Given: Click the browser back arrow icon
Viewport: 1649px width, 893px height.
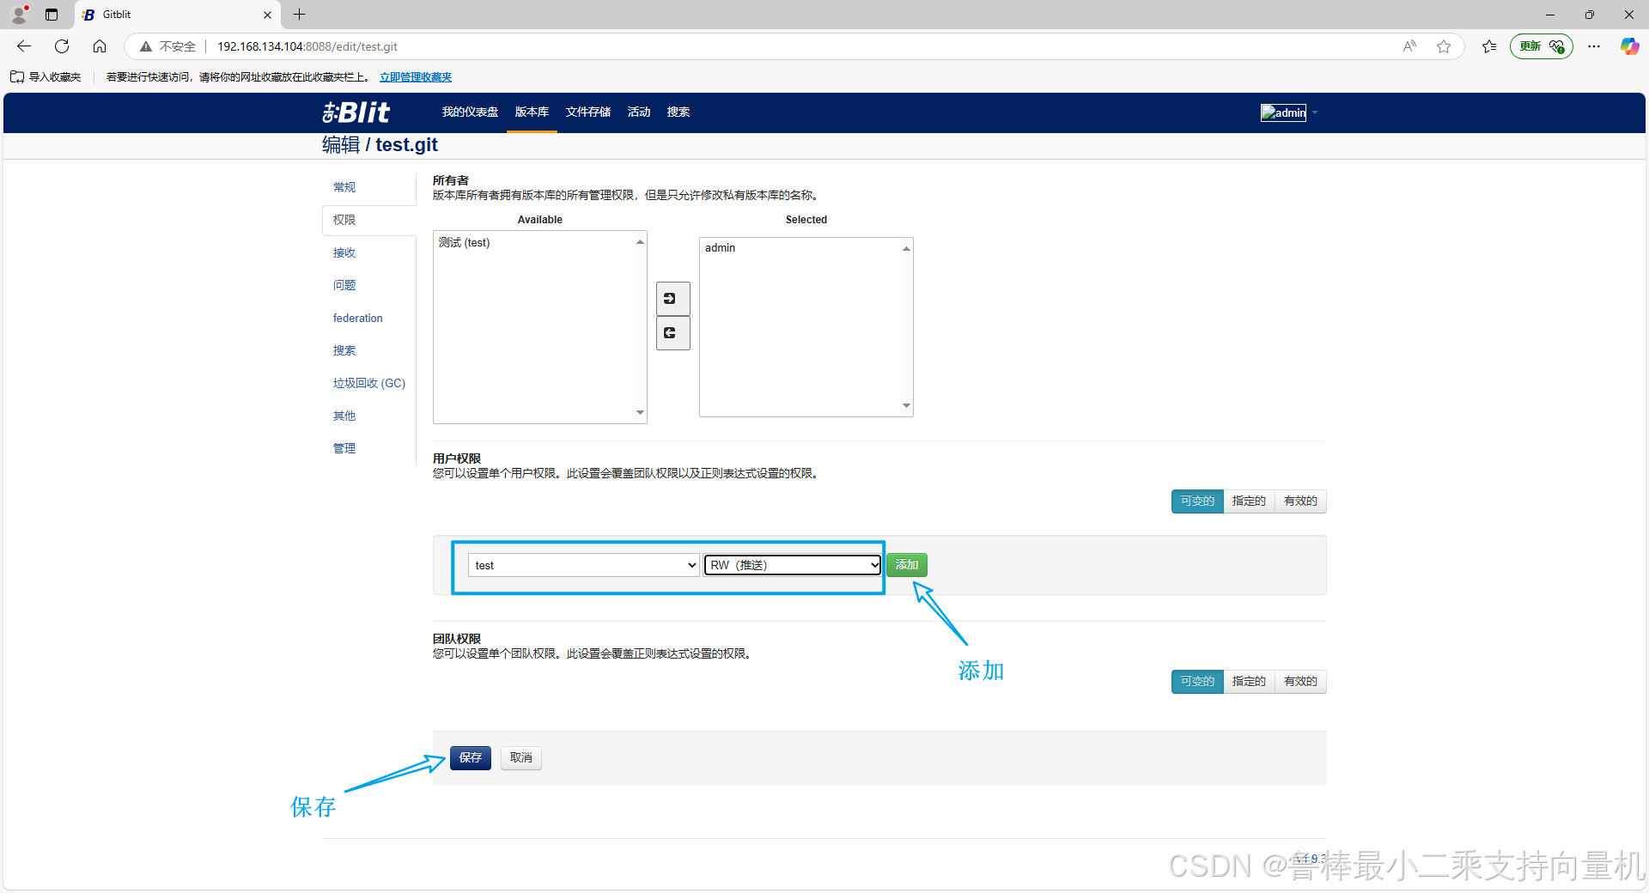Looking at the screenshot, I should coord(22,46).
